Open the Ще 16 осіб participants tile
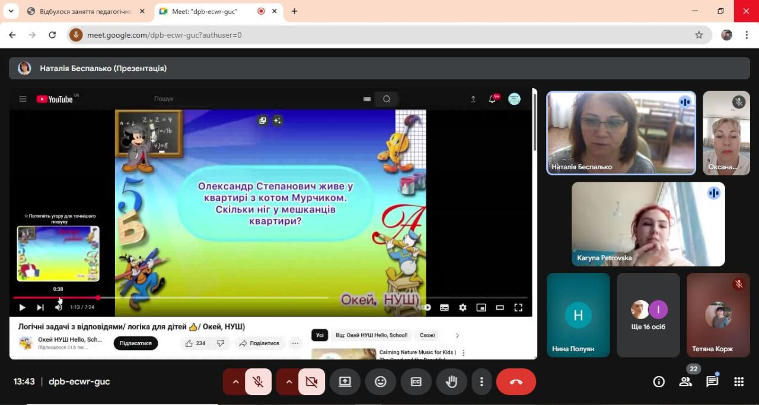This screenshot has width=759, height=405. click(x=648, y=315)
